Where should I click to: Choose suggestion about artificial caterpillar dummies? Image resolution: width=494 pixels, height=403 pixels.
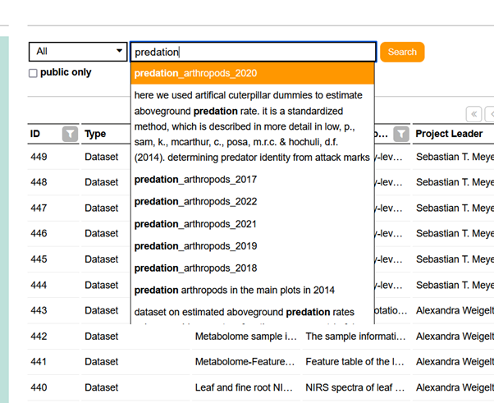[x=253, y=126]
